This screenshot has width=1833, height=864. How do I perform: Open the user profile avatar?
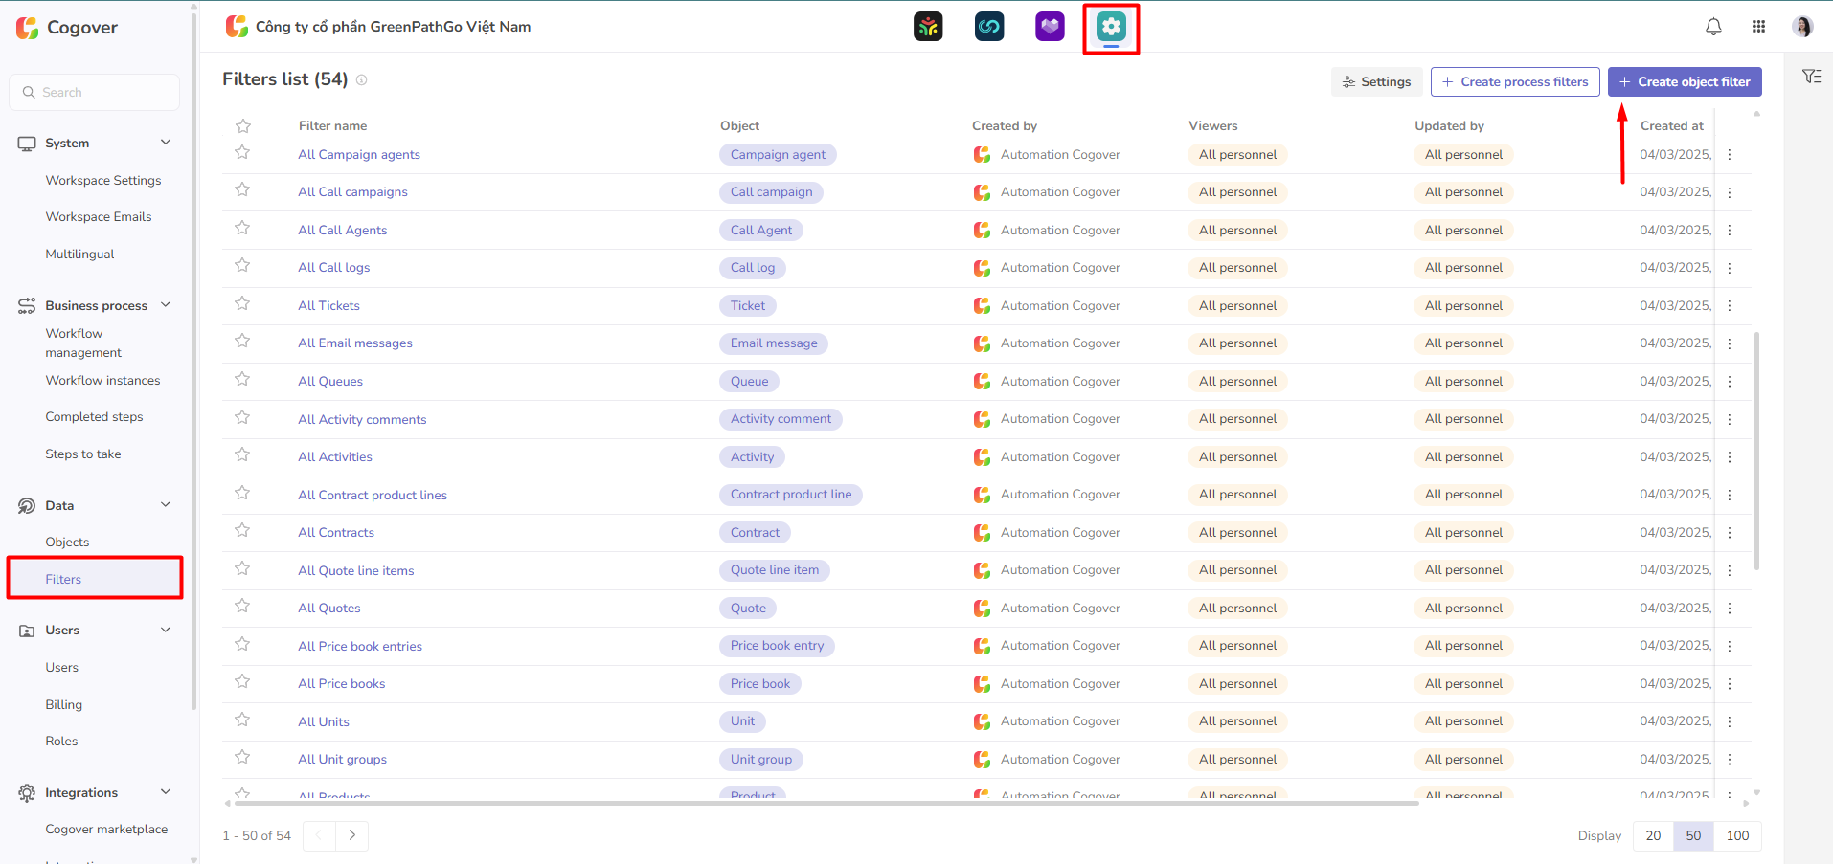click(1802, 27)
